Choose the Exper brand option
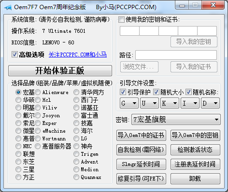The height and width of the screenshot is (192, 228). (38, 123)
